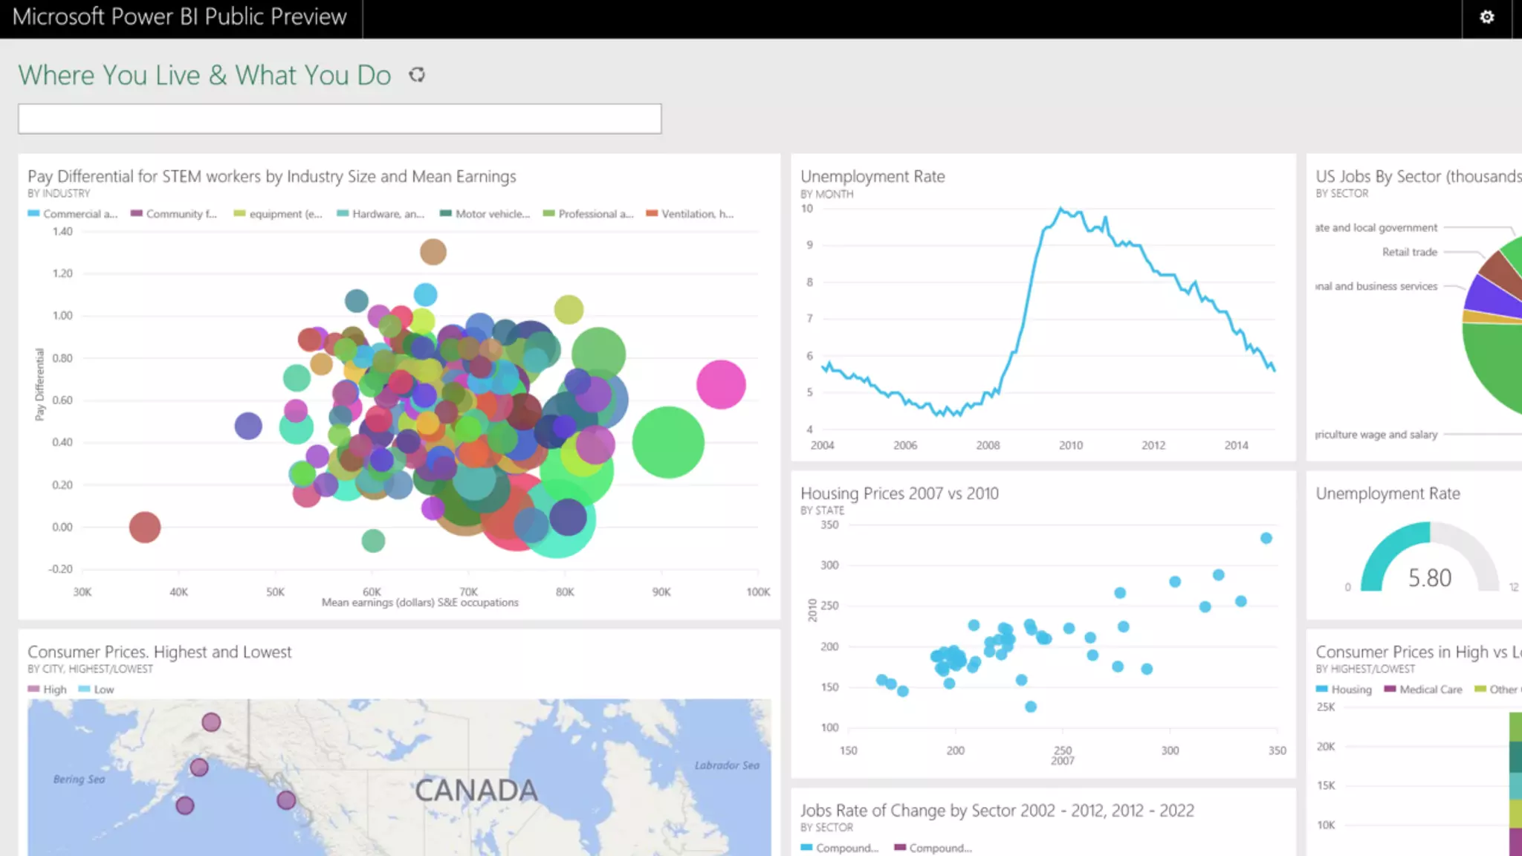1522x856 pixels.
Task: Click the Hardware, an... legend icon
Action: coord(343,213)
